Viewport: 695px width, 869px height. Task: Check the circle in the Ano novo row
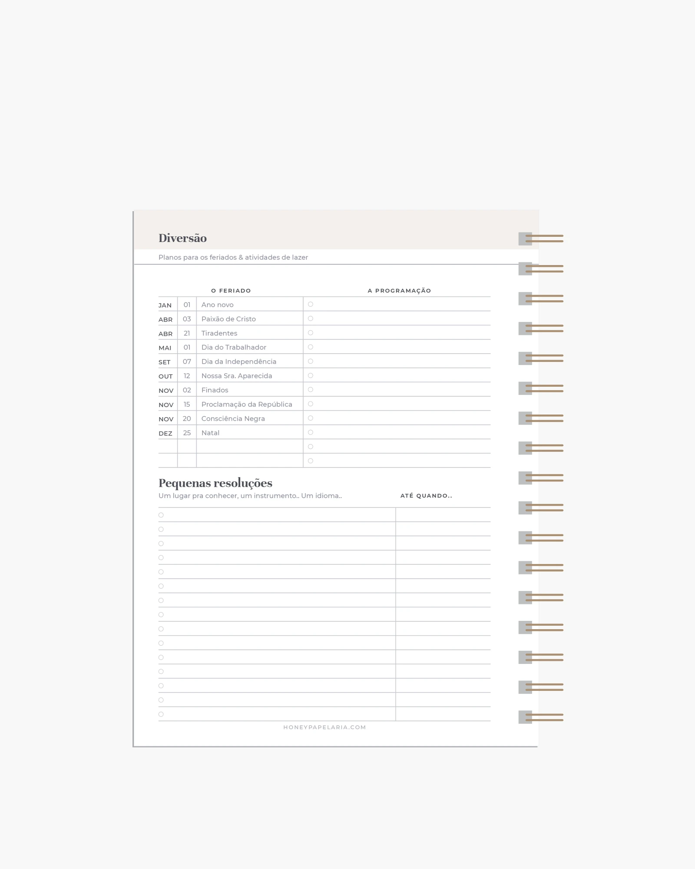pos(310,304)
